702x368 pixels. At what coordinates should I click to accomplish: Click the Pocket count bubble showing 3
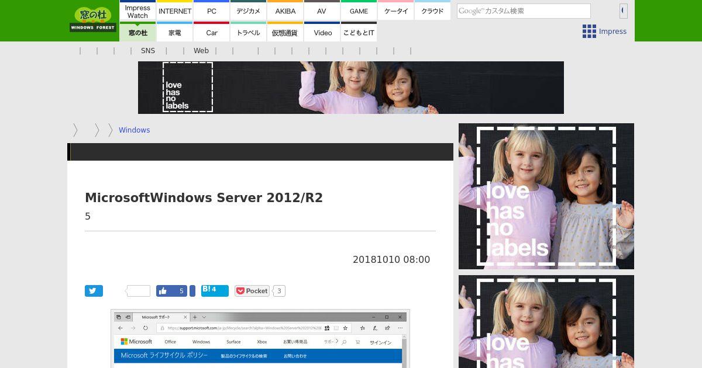click(279, 291)
